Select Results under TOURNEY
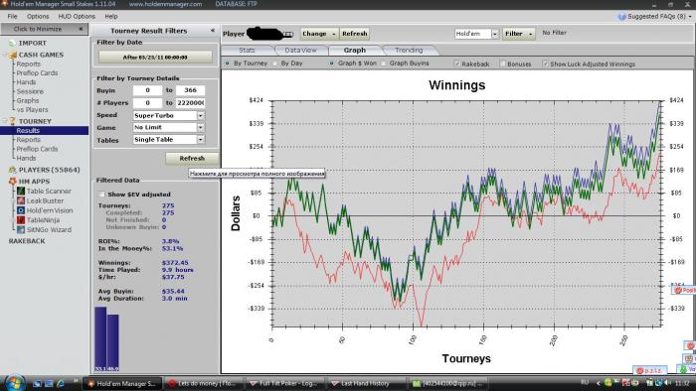This screenshot has width=696, height=391. (x=45, y=131)
